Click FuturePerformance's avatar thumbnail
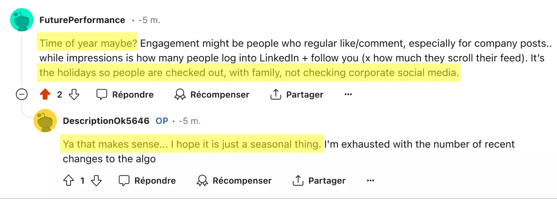The height and width of the screenshot is (199, 557). [21, 20]
